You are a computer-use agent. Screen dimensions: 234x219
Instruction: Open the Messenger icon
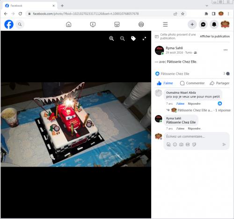(203, 24)
